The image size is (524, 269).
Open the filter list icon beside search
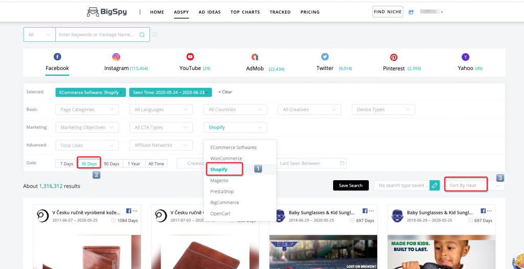(155, 35)
